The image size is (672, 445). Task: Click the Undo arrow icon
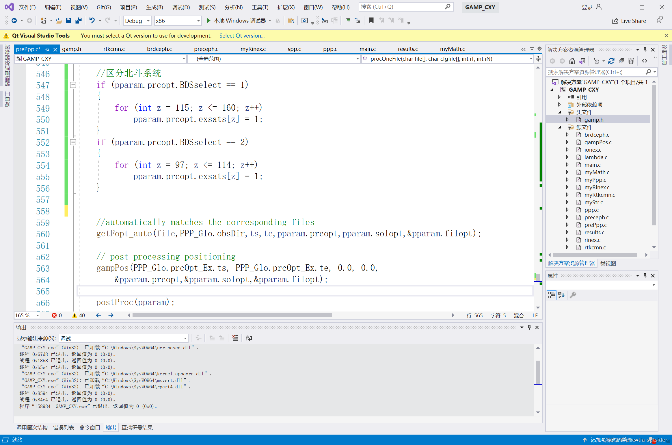92,21
